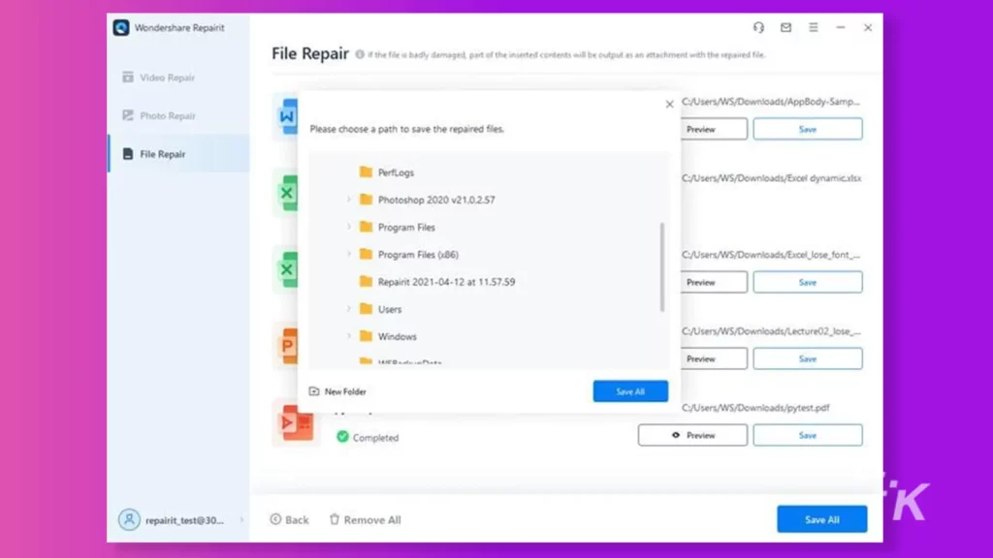Click the Word document file icon

click(286, 116)
